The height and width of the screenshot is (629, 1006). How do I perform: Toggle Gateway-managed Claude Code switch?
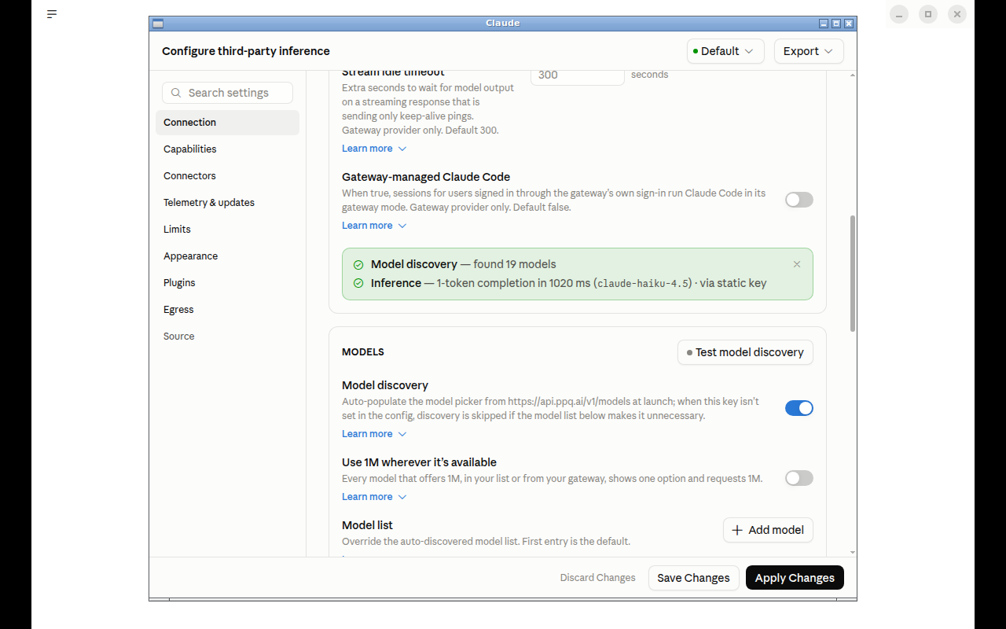[x=799, y=200]
